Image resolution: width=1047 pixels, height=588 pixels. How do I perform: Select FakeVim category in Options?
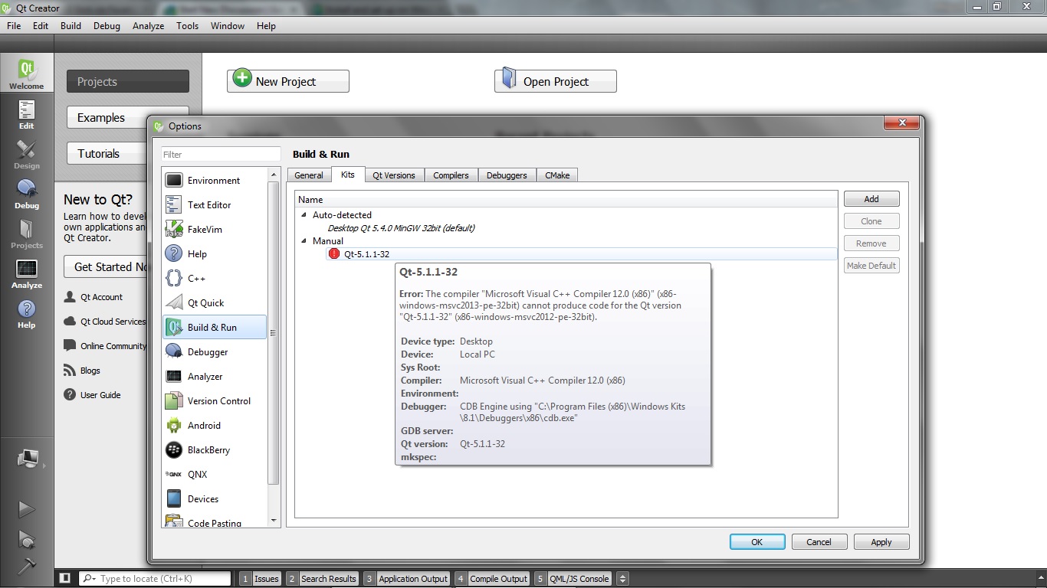point(215,230)
